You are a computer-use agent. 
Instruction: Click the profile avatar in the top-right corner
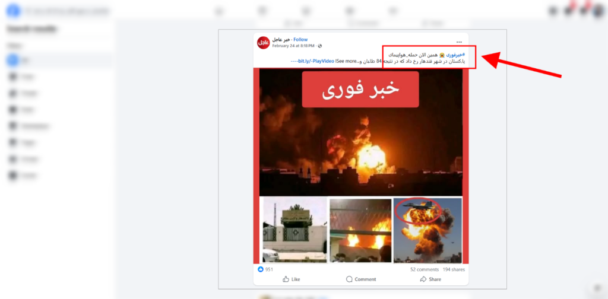[x=598, y=11]
